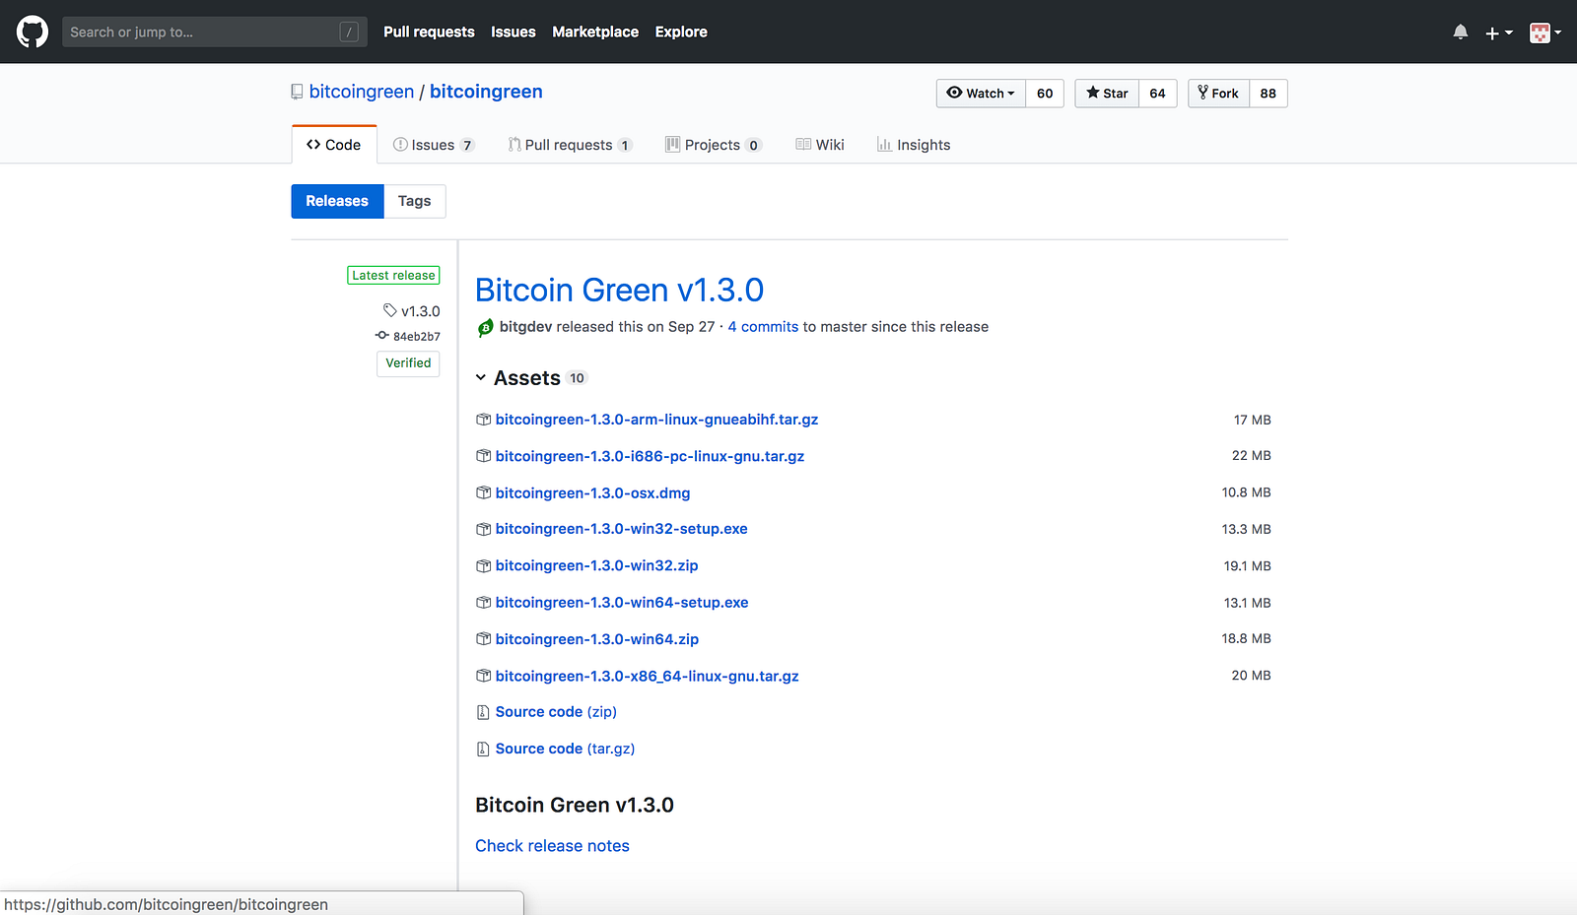Download bitcoingreen-1.3.0-win32.zip
This screenshot has height=915, width=1577.
596,565
